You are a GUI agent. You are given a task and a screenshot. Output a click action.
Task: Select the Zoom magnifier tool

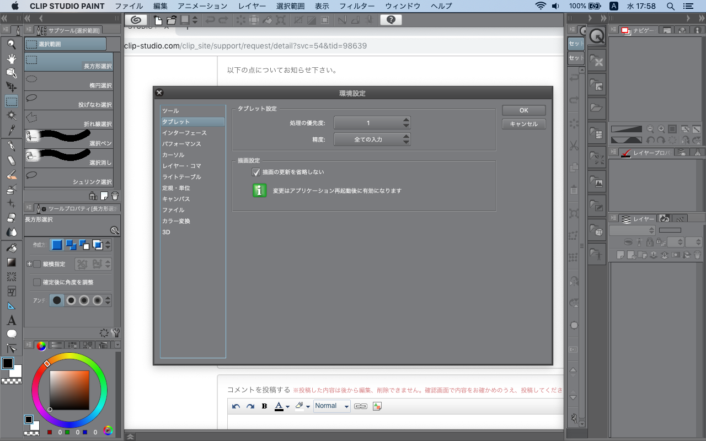[12, 44]
